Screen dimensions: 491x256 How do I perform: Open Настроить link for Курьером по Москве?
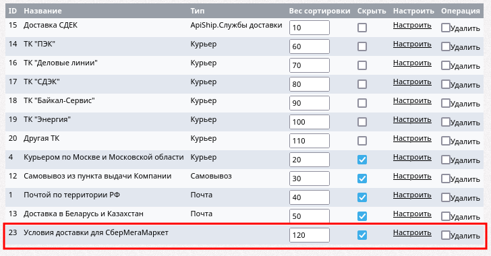[x=412, y=157]
